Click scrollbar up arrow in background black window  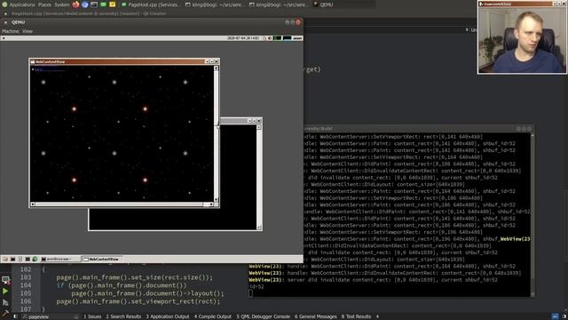(x=258, y=127)
